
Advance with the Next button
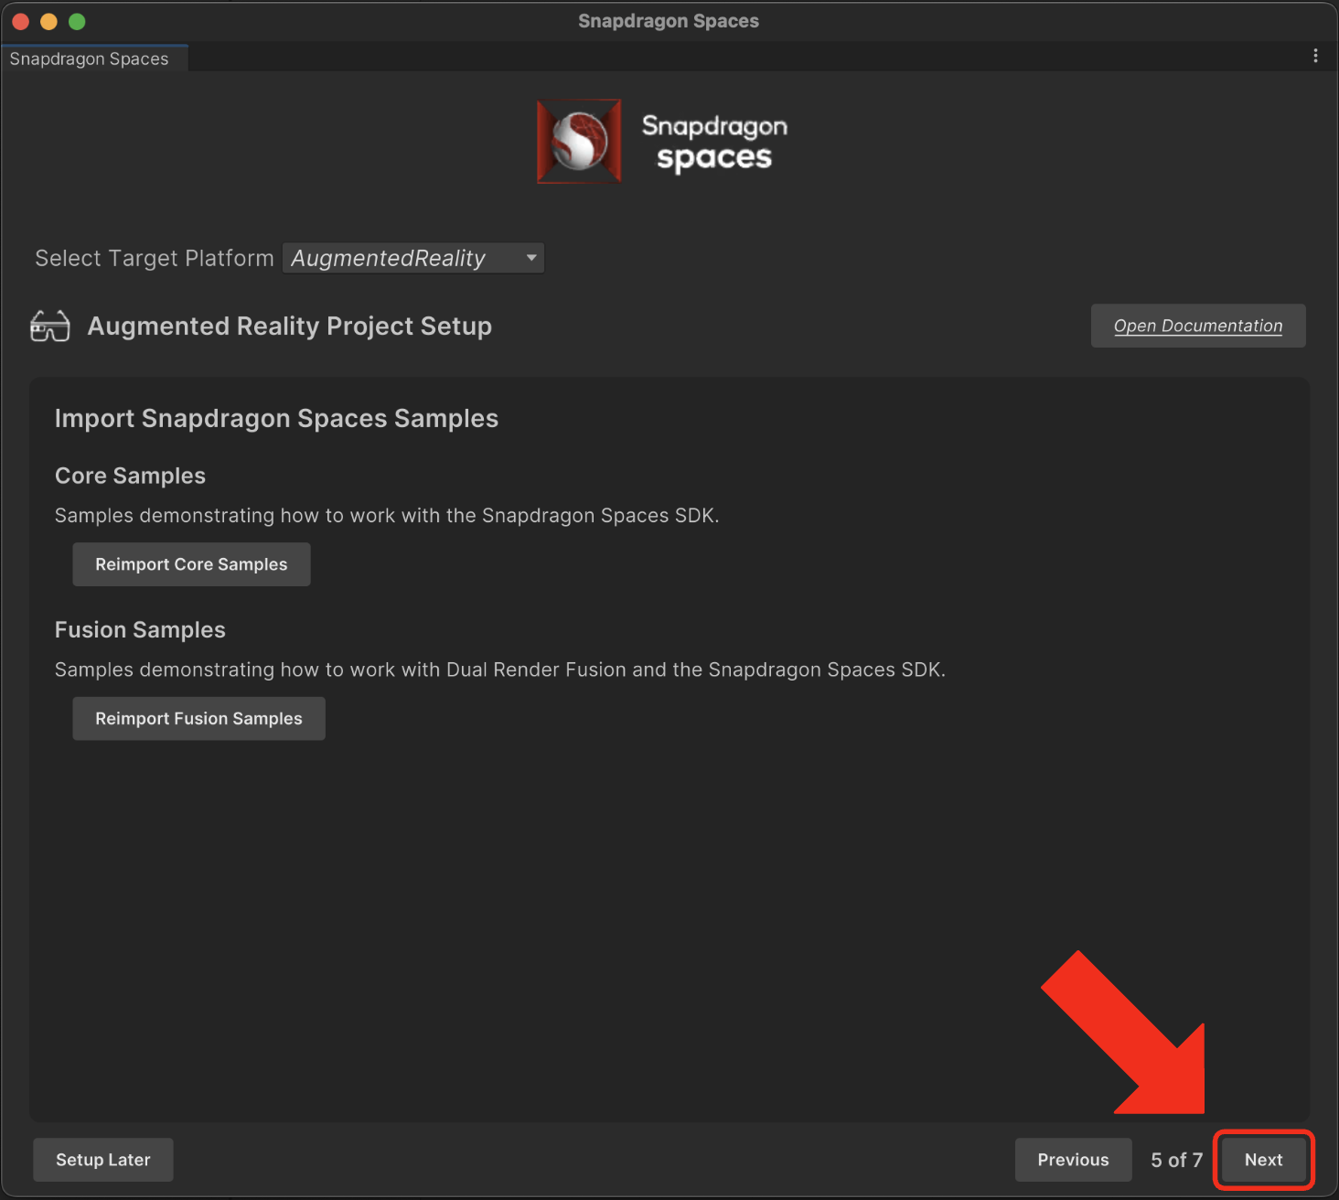(x=1264, y=1160)
